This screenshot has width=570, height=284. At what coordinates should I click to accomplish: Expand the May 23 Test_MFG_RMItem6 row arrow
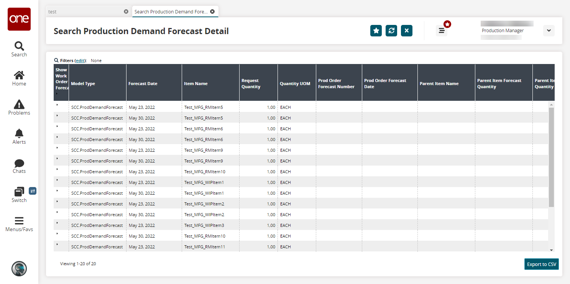coord(57,126)
